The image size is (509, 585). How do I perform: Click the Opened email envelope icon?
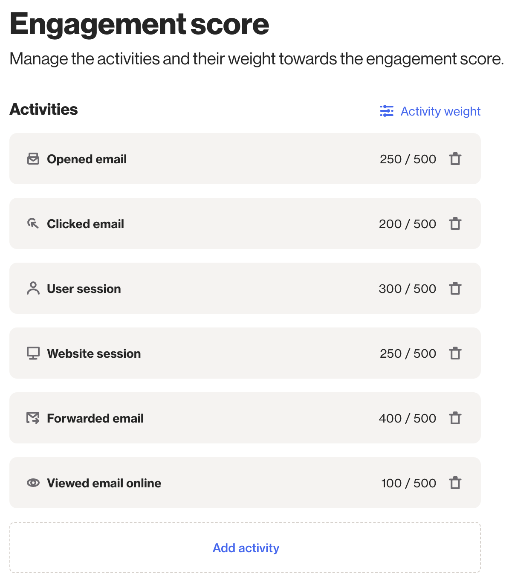coord(33,159)
